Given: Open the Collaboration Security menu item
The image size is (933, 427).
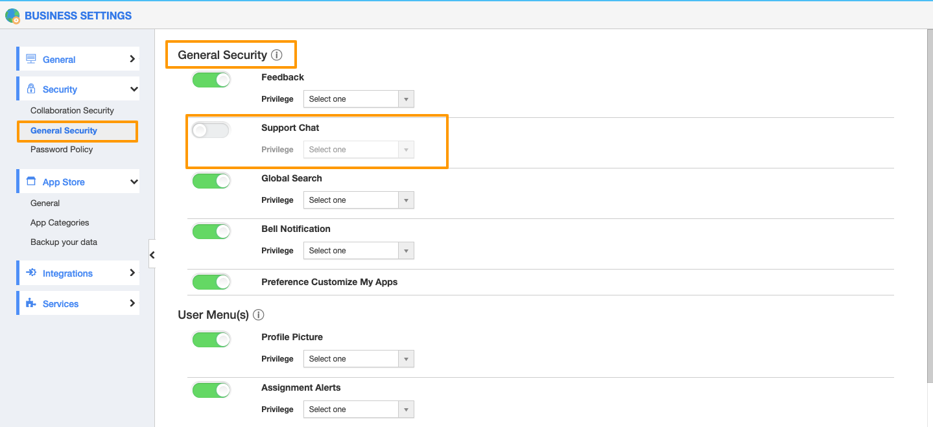Looking at the screenshot, I should click(x=72, y=111).
